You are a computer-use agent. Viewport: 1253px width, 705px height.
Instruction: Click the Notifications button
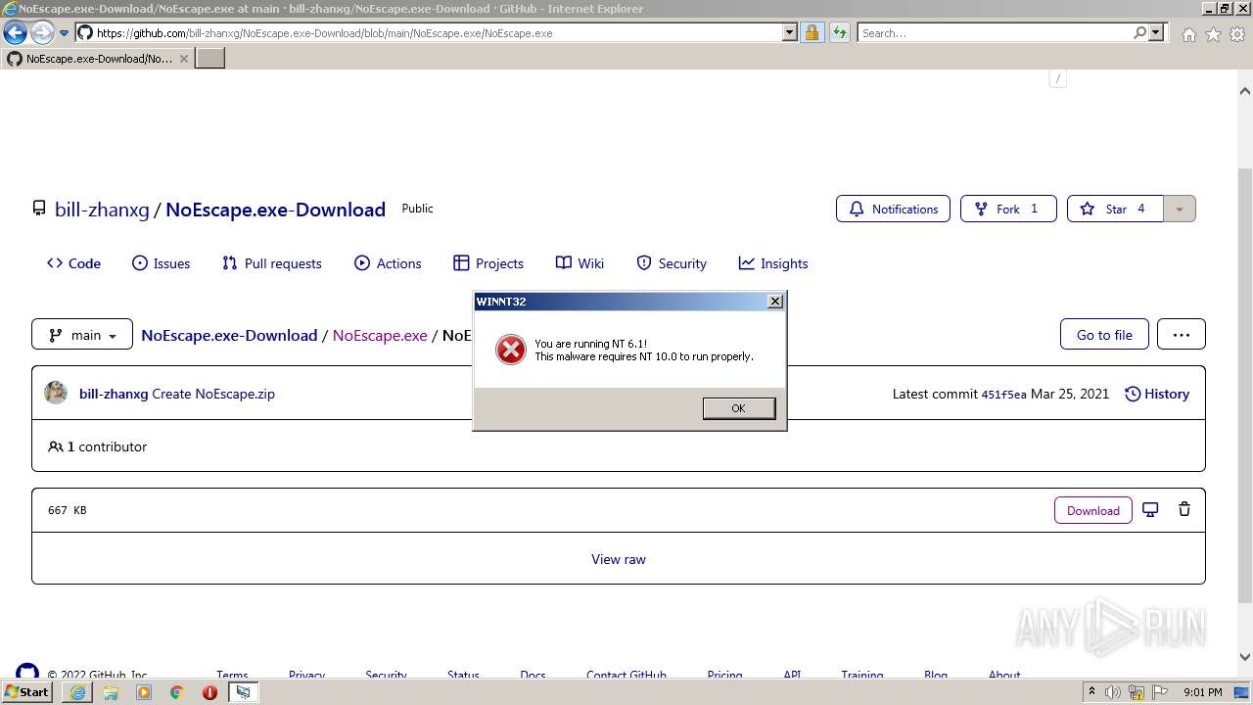tap(893, 209)
